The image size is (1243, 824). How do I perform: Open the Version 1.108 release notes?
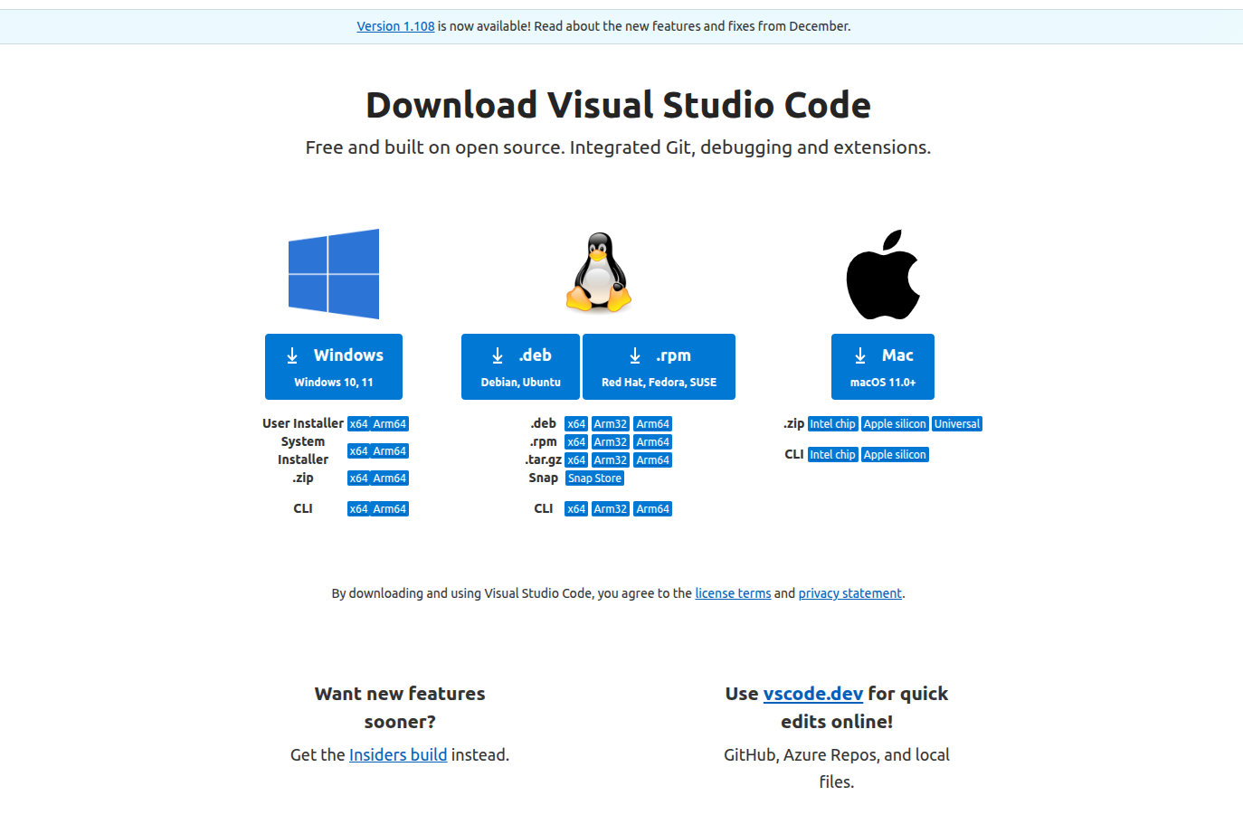click(395, 25)
